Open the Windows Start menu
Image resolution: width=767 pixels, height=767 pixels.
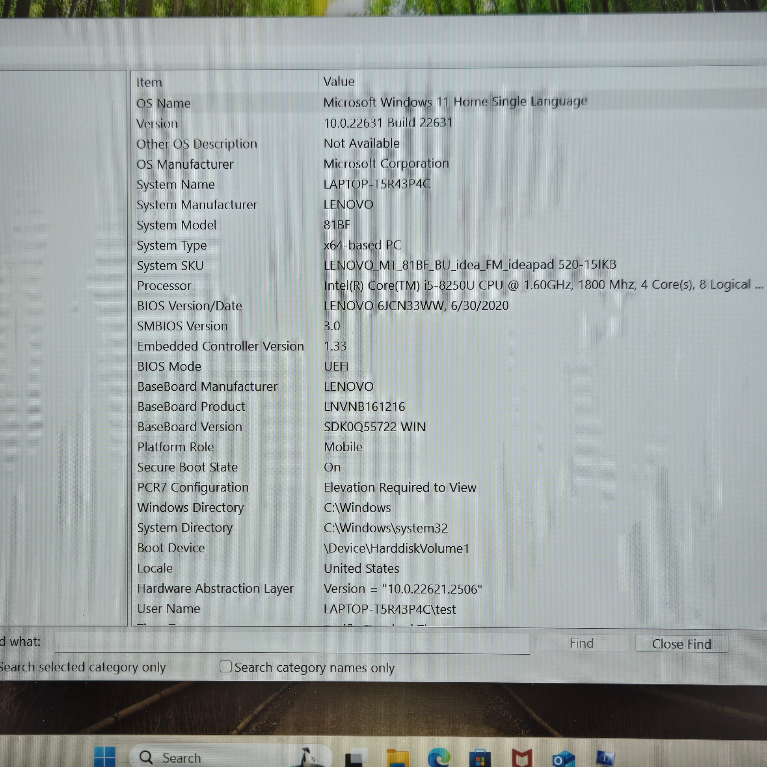pos(104,757)
